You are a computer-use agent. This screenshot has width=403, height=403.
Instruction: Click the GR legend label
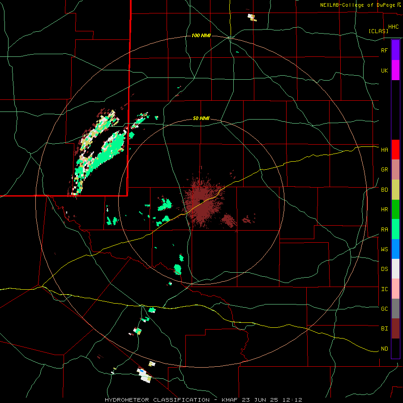(384, 170)
